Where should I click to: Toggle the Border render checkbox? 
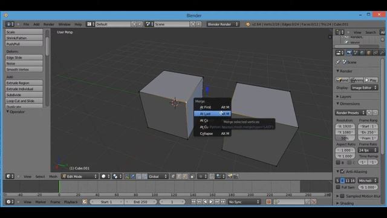[x=338, y=162]
